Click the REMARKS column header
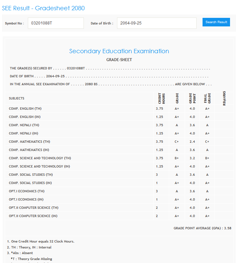237x263 pixels. pos(224,98)
